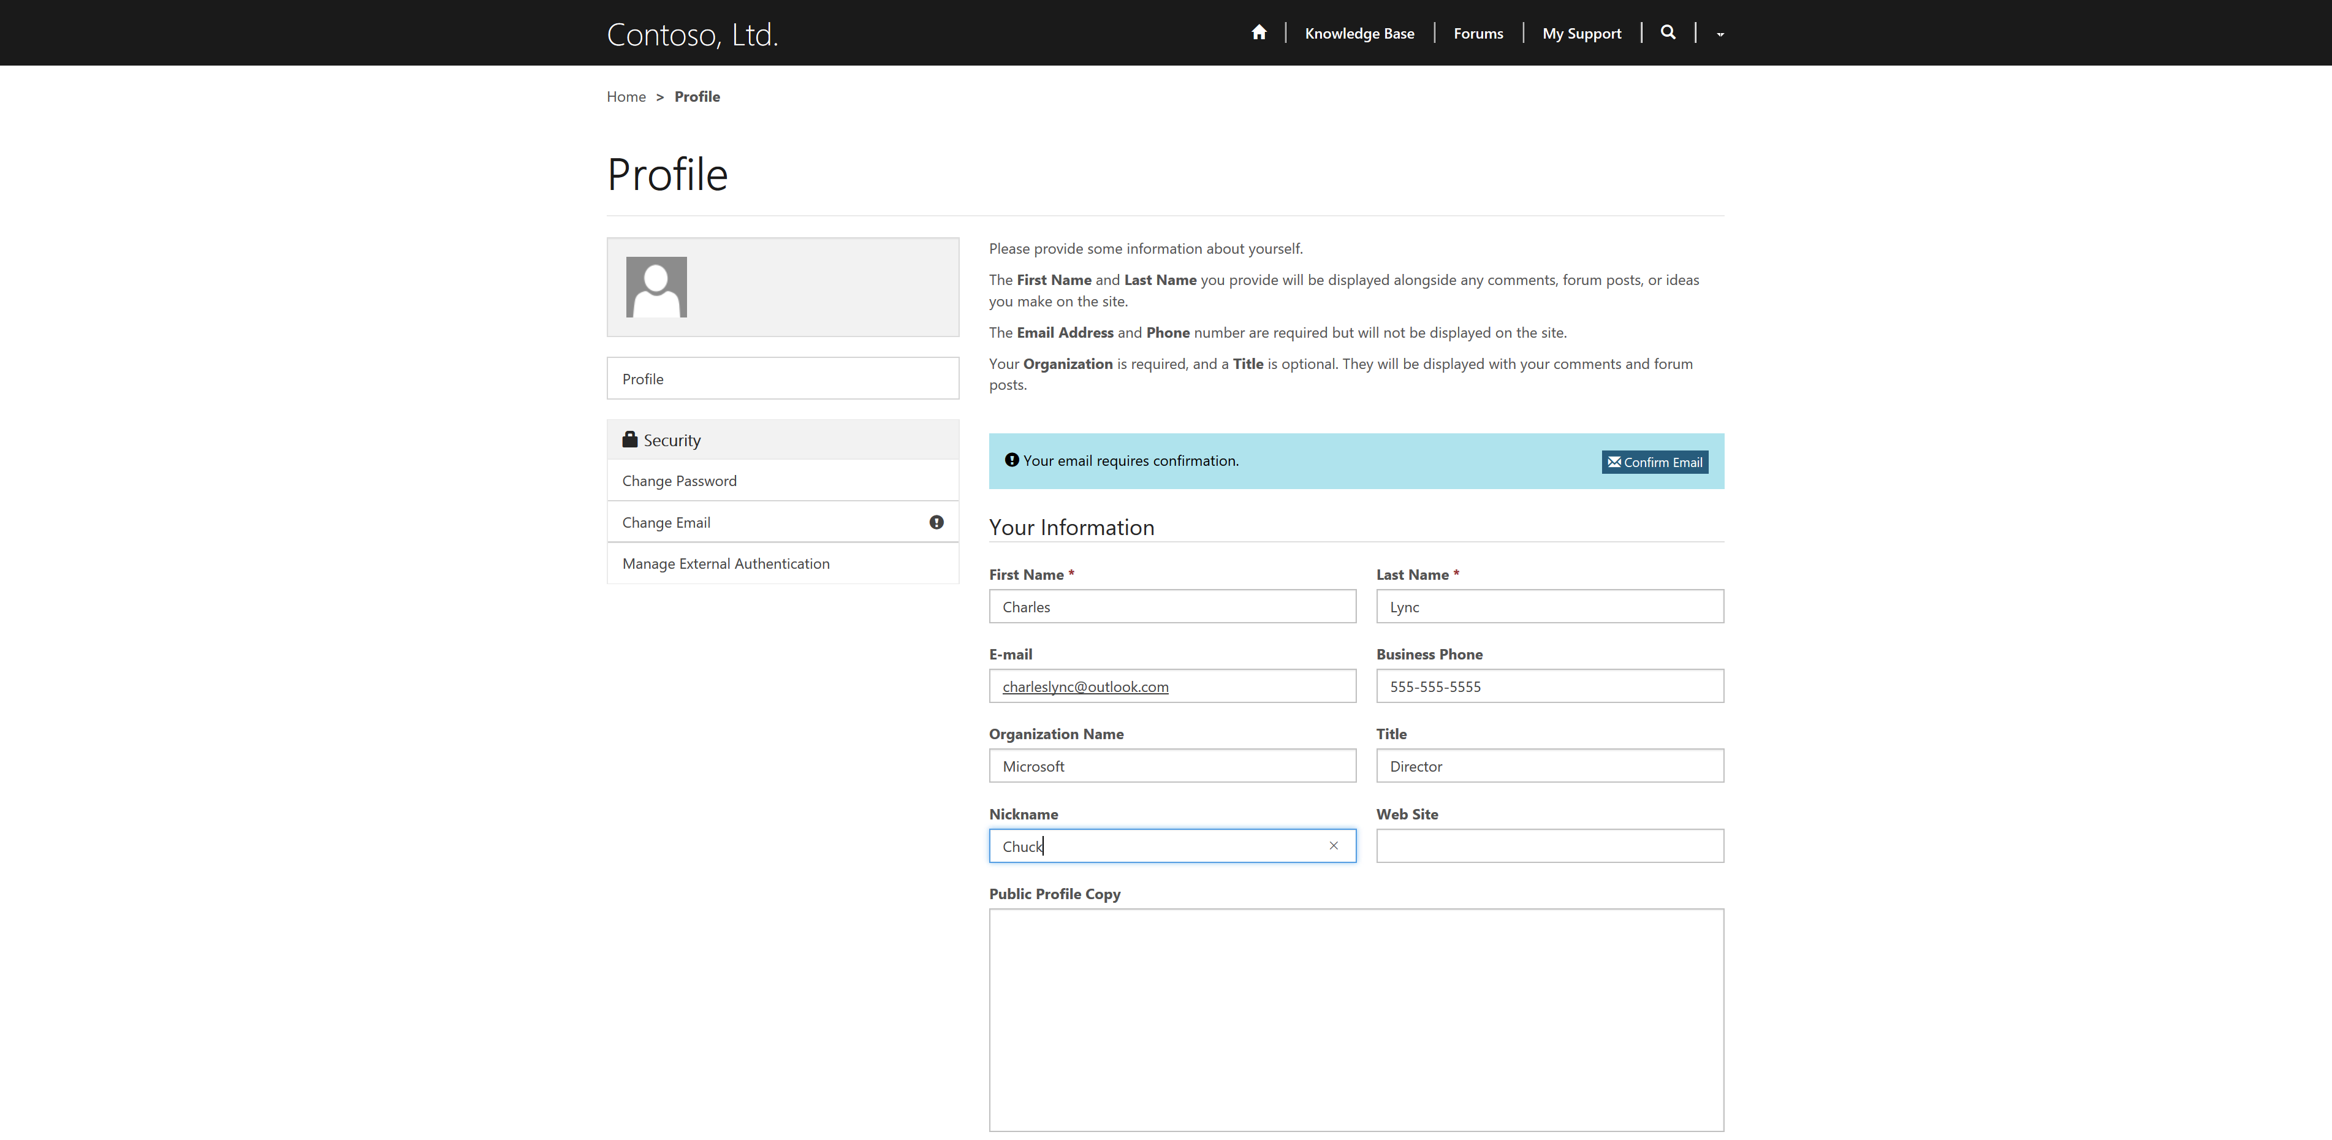
Task: Click the info icon next to Change Email
Action: pyautogui.click(x=935, y=521)
